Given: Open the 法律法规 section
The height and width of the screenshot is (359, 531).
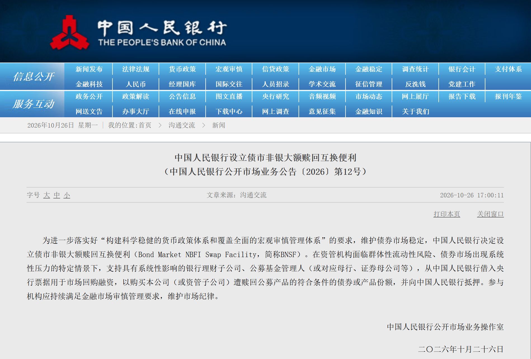Looking at the screenshot, I should pos(136,69).
